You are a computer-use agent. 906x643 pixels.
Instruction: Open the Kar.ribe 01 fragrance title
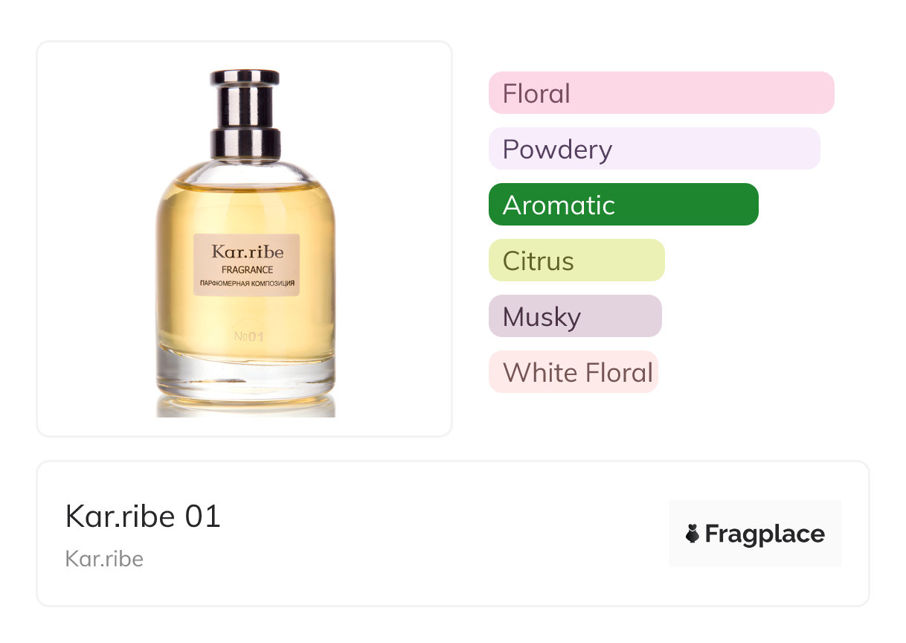tap(143, 516)
